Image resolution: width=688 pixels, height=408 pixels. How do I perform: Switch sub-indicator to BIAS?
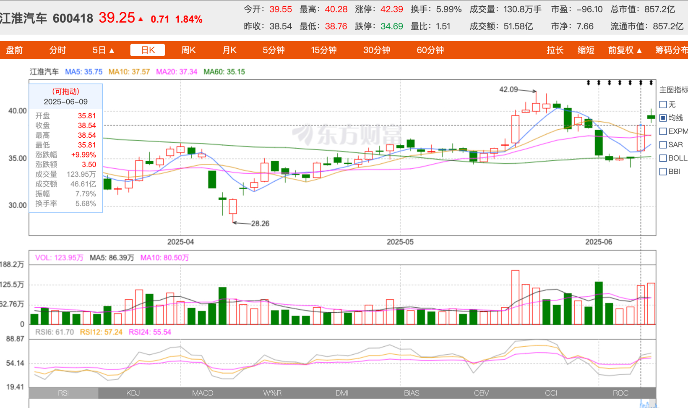tap(412, 393)
